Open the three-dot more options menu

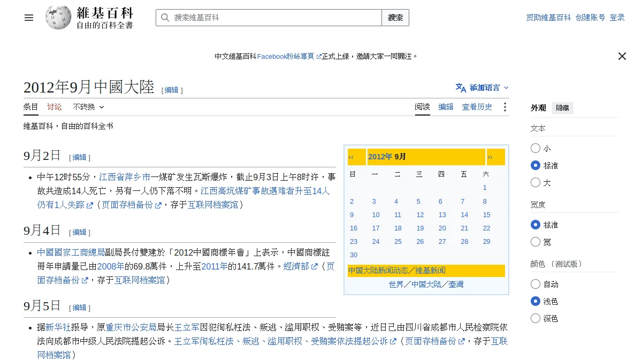tap(505, 107)
